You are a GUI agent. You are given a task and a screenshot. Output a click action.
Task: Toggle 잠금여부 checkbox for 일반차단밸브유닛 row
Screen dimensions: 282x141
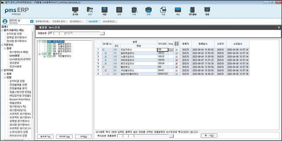tap(176, 74)
